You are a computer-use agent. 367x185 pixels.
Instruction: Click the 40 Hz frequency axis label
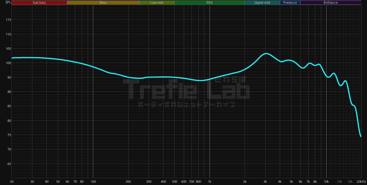(x=47, y=182)
